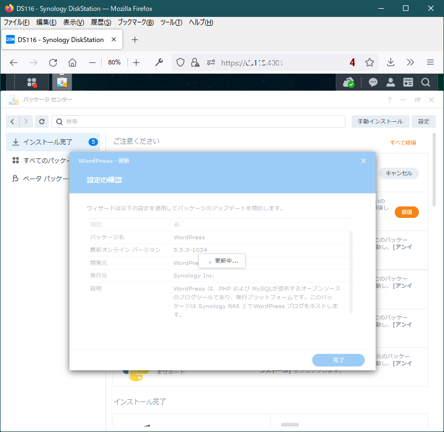Reset the 80% zoom level
The image size is (444, 432).
[114, 62]
